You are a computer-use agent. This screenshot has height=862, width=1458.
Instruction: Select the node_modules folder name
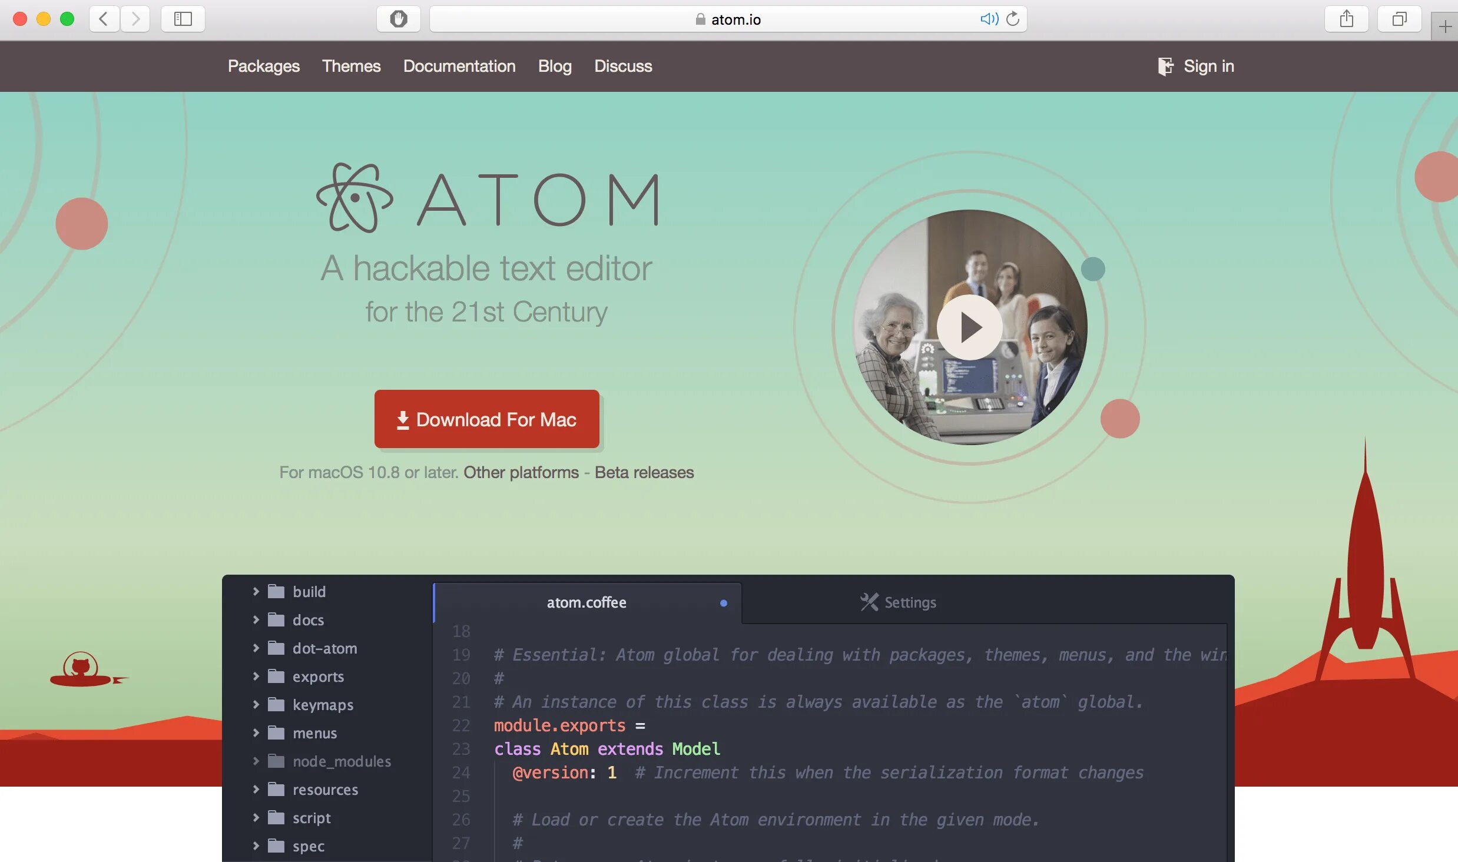pos(342,761)
